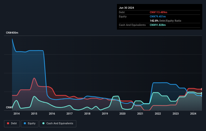Click the CN¥79.451m equity value
The width and height of the screenshot is (206, 131).
point(158,16)
